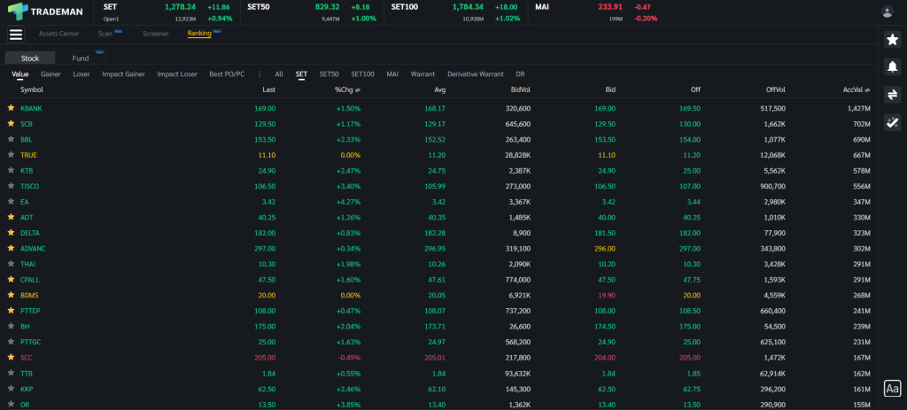Toggle favorite star for BBL
The image size is (907, 410).
pyautogui.click(x=11, y=139)
